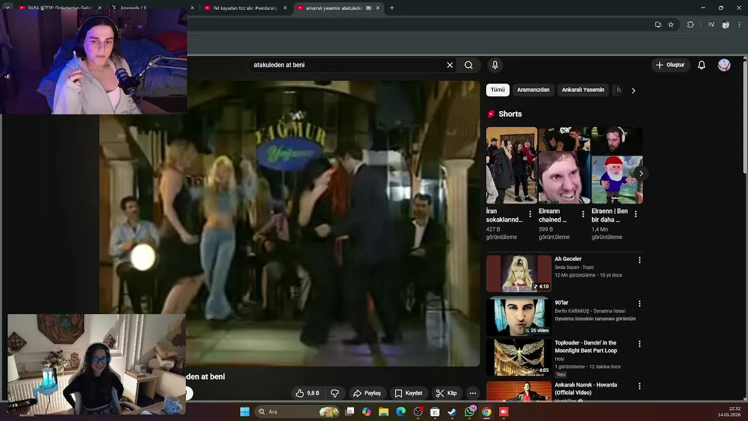
Task: Click the install/cast icon in address bar
Action: tap(658, 25)
